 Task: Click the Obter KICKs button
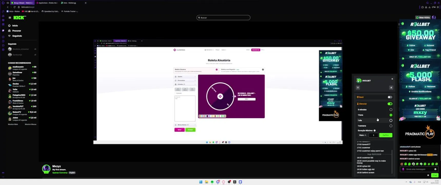point(423,17)
